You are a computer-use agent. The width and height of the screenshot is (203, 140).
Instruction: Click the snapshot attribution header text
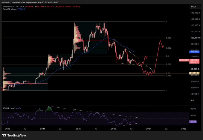click(x=30, y=2)
